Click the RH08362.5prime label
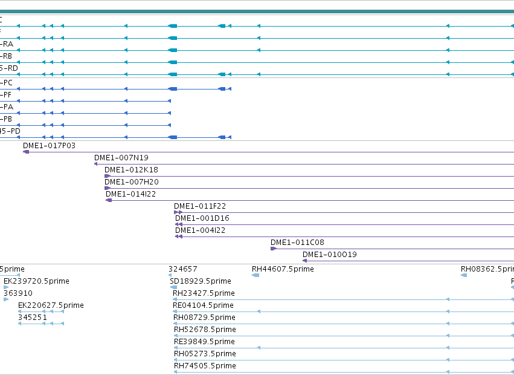Screen dimensions: 514x375 (x=487, y=269)
